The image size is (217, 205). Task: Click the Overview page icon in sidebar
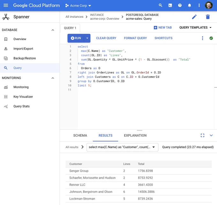(6, 39)
